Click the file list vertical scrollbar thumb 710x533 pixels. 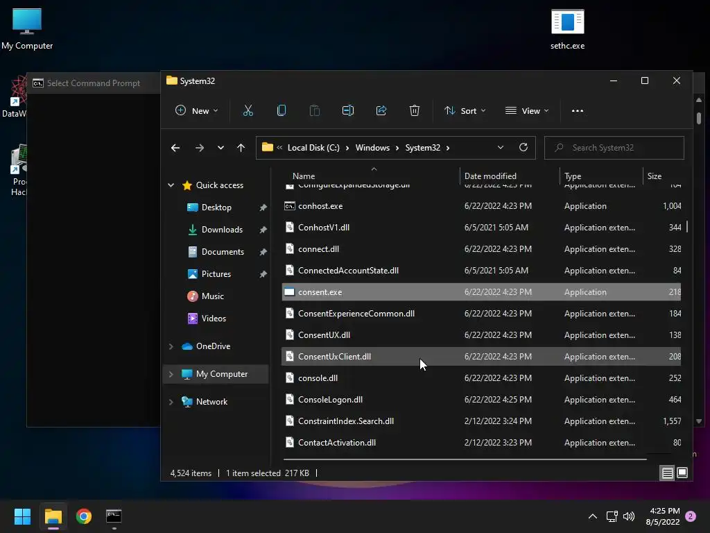click(687, 227)
